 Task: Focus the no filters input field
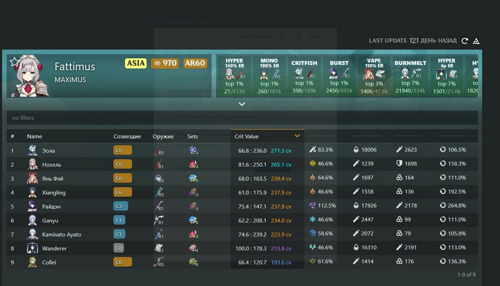pyautogui.click(x=242, y=118)
